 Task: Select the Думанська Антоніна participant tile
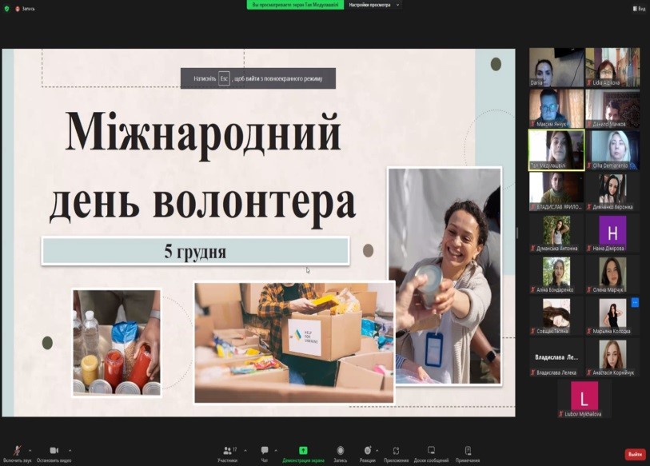tap(556, 233)
